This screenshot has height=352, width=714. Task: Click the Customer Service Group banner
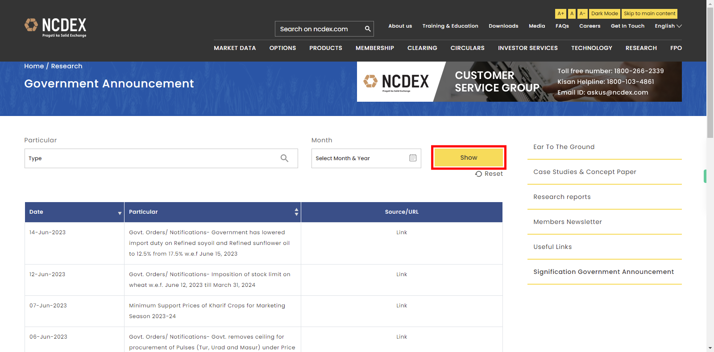click(x=519, y=82)
